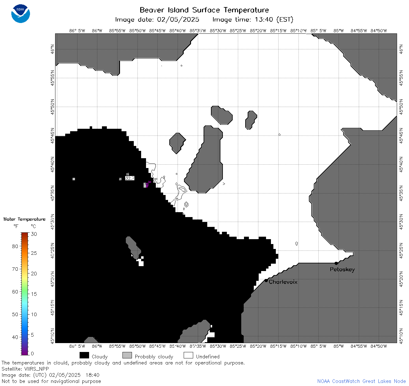Click the 15 Celsius scale value
Image resolution: width=409 pixels, height=386 pixels.
[x=34, y=294]
